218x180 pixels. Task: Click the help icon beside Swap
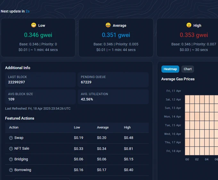click(x=11, y=138)
